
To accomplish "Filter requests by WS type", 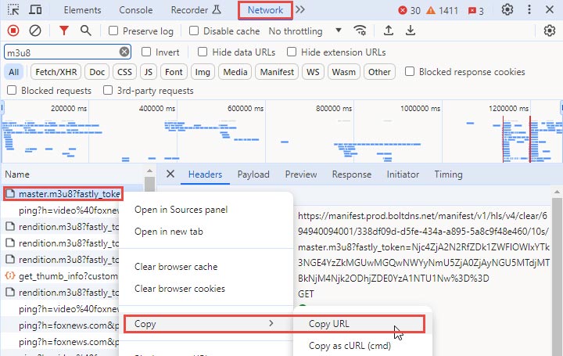I will click(313, 72).
